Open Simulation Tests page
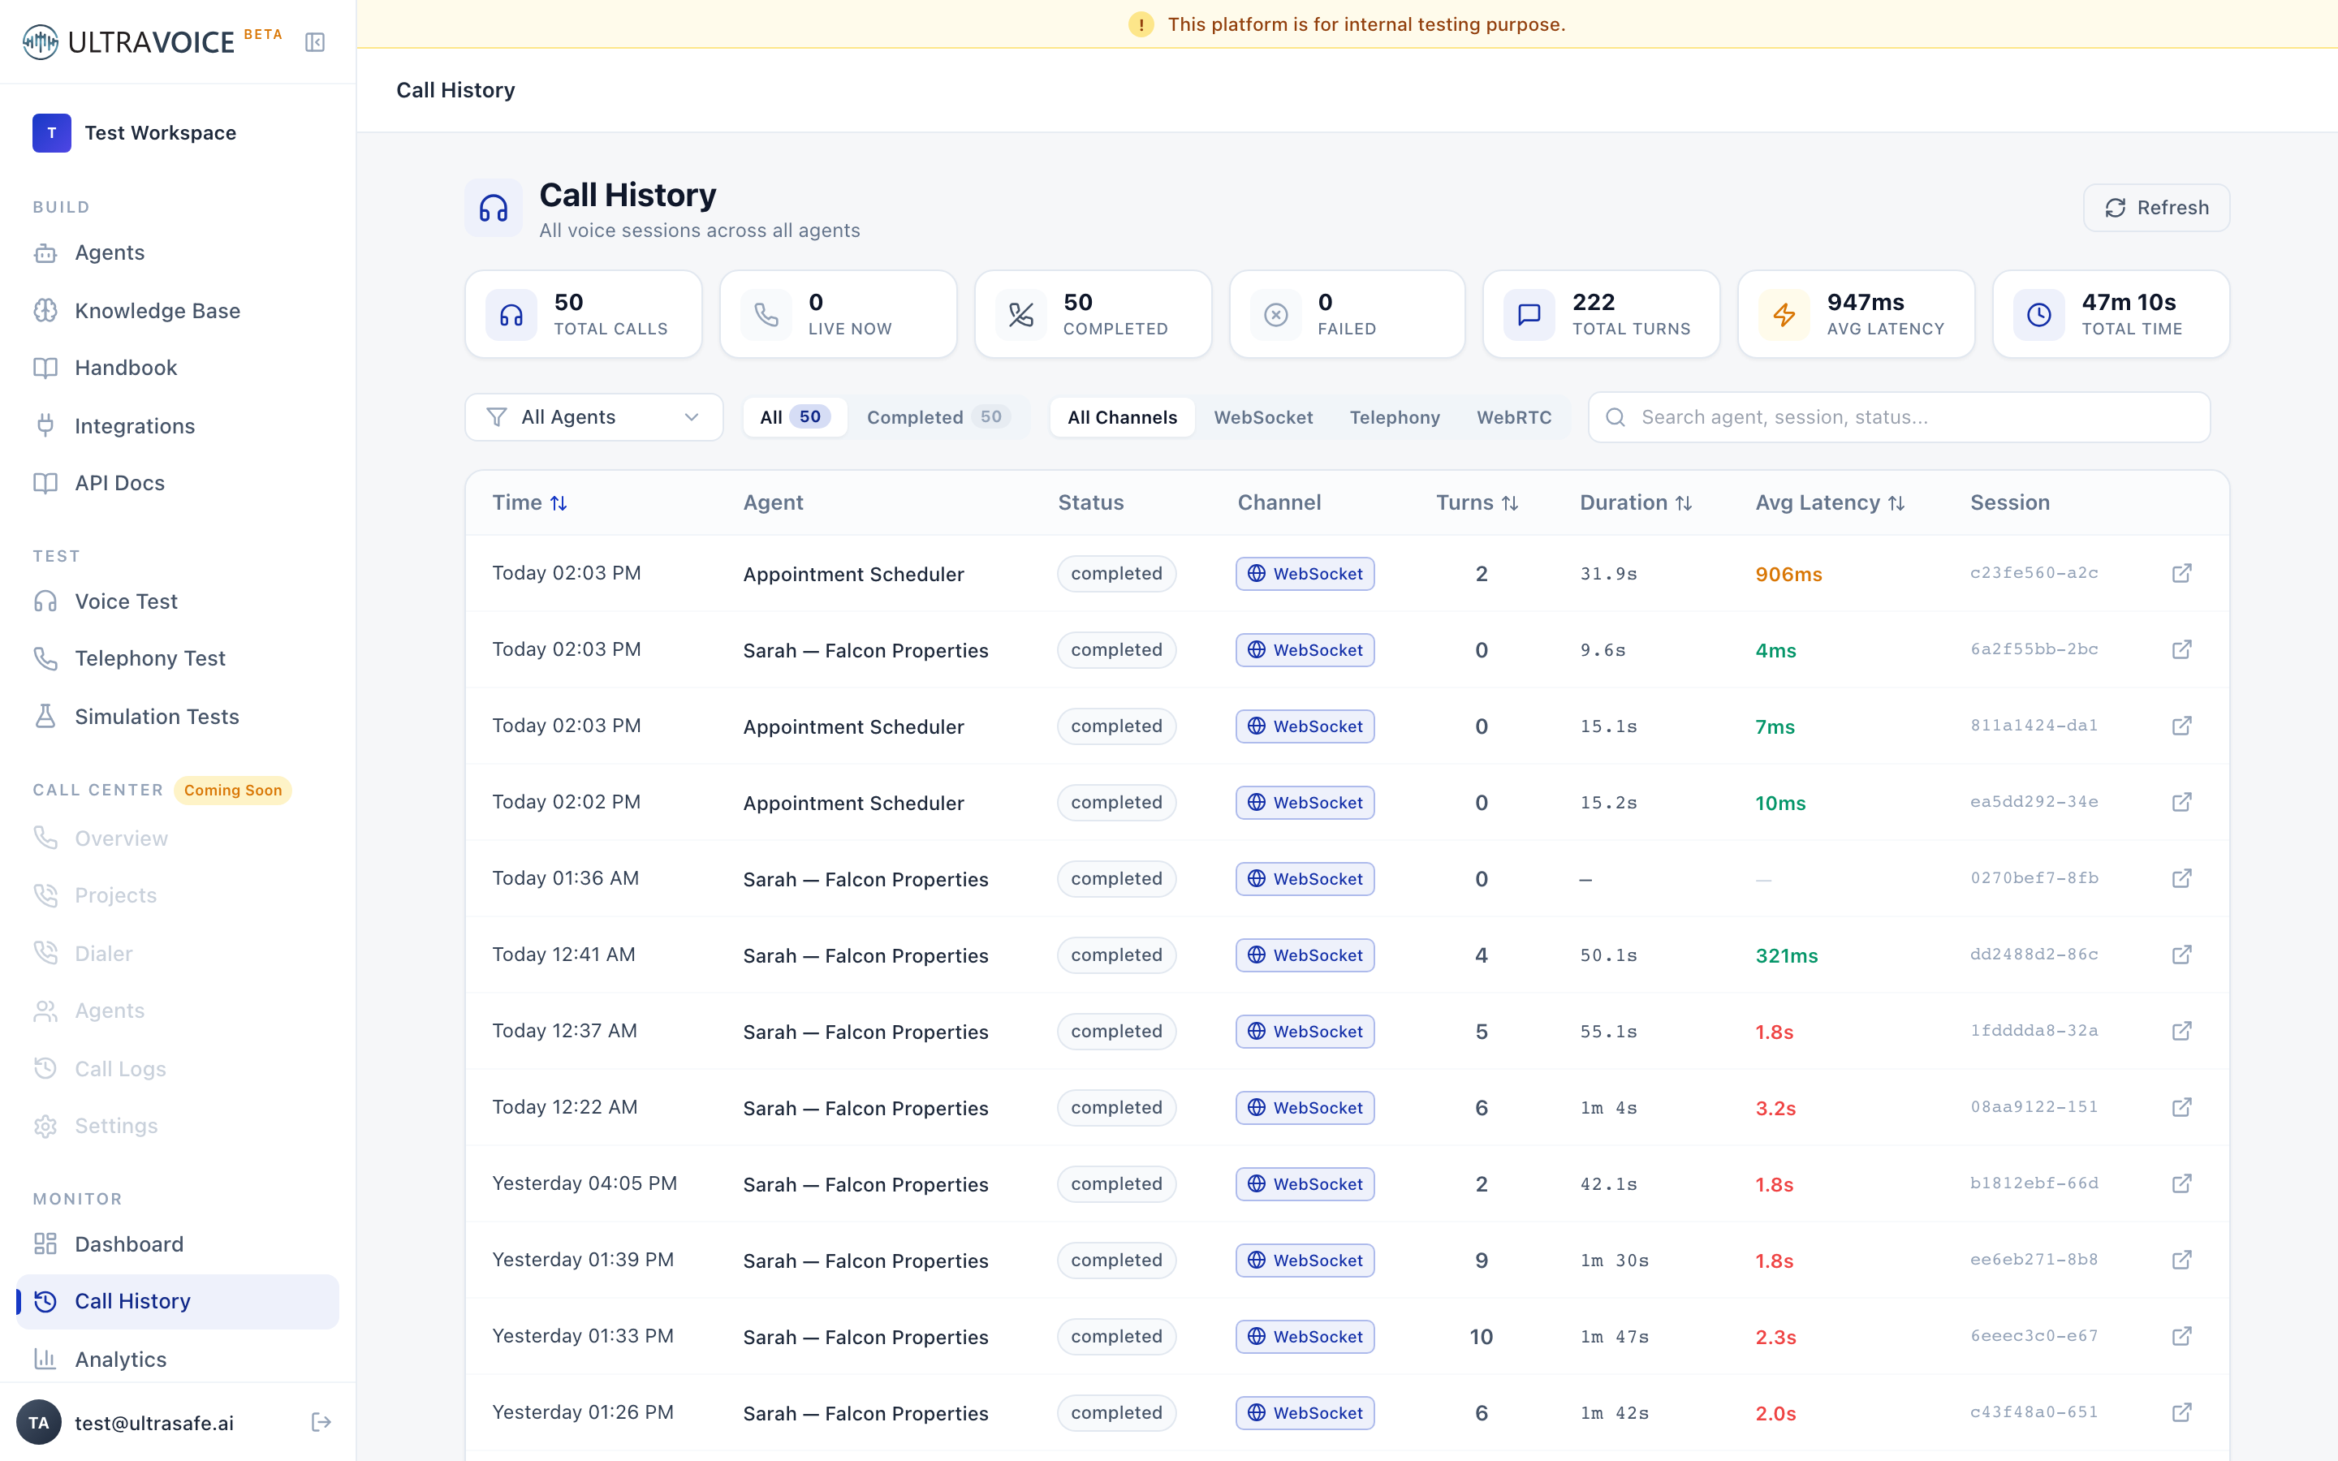The width and height of the screenshot is (2338, 1461). [178, 716]
